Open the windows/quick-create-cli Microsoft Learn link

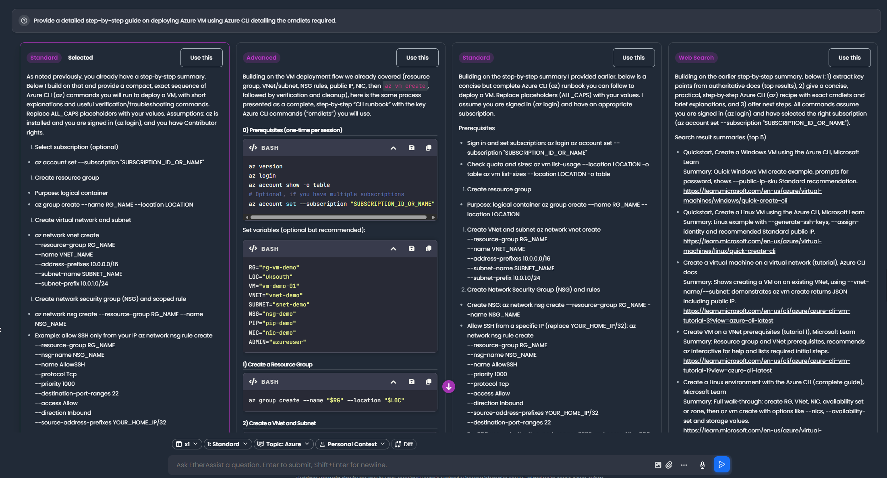752,196
